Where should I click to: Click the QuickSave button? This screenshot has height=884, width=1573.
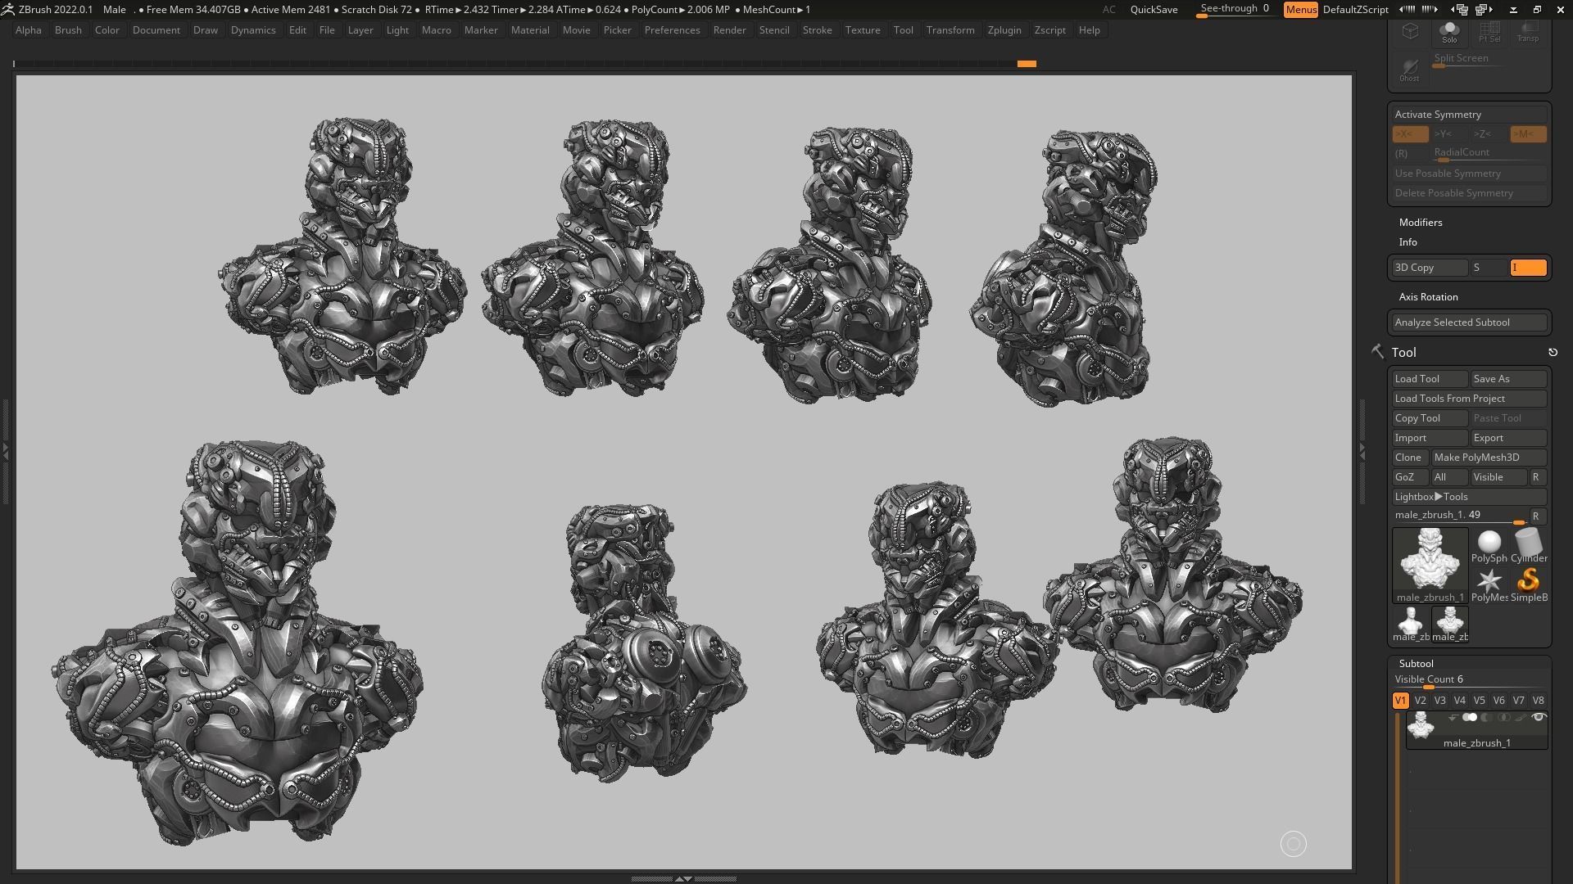(1154, 10)
